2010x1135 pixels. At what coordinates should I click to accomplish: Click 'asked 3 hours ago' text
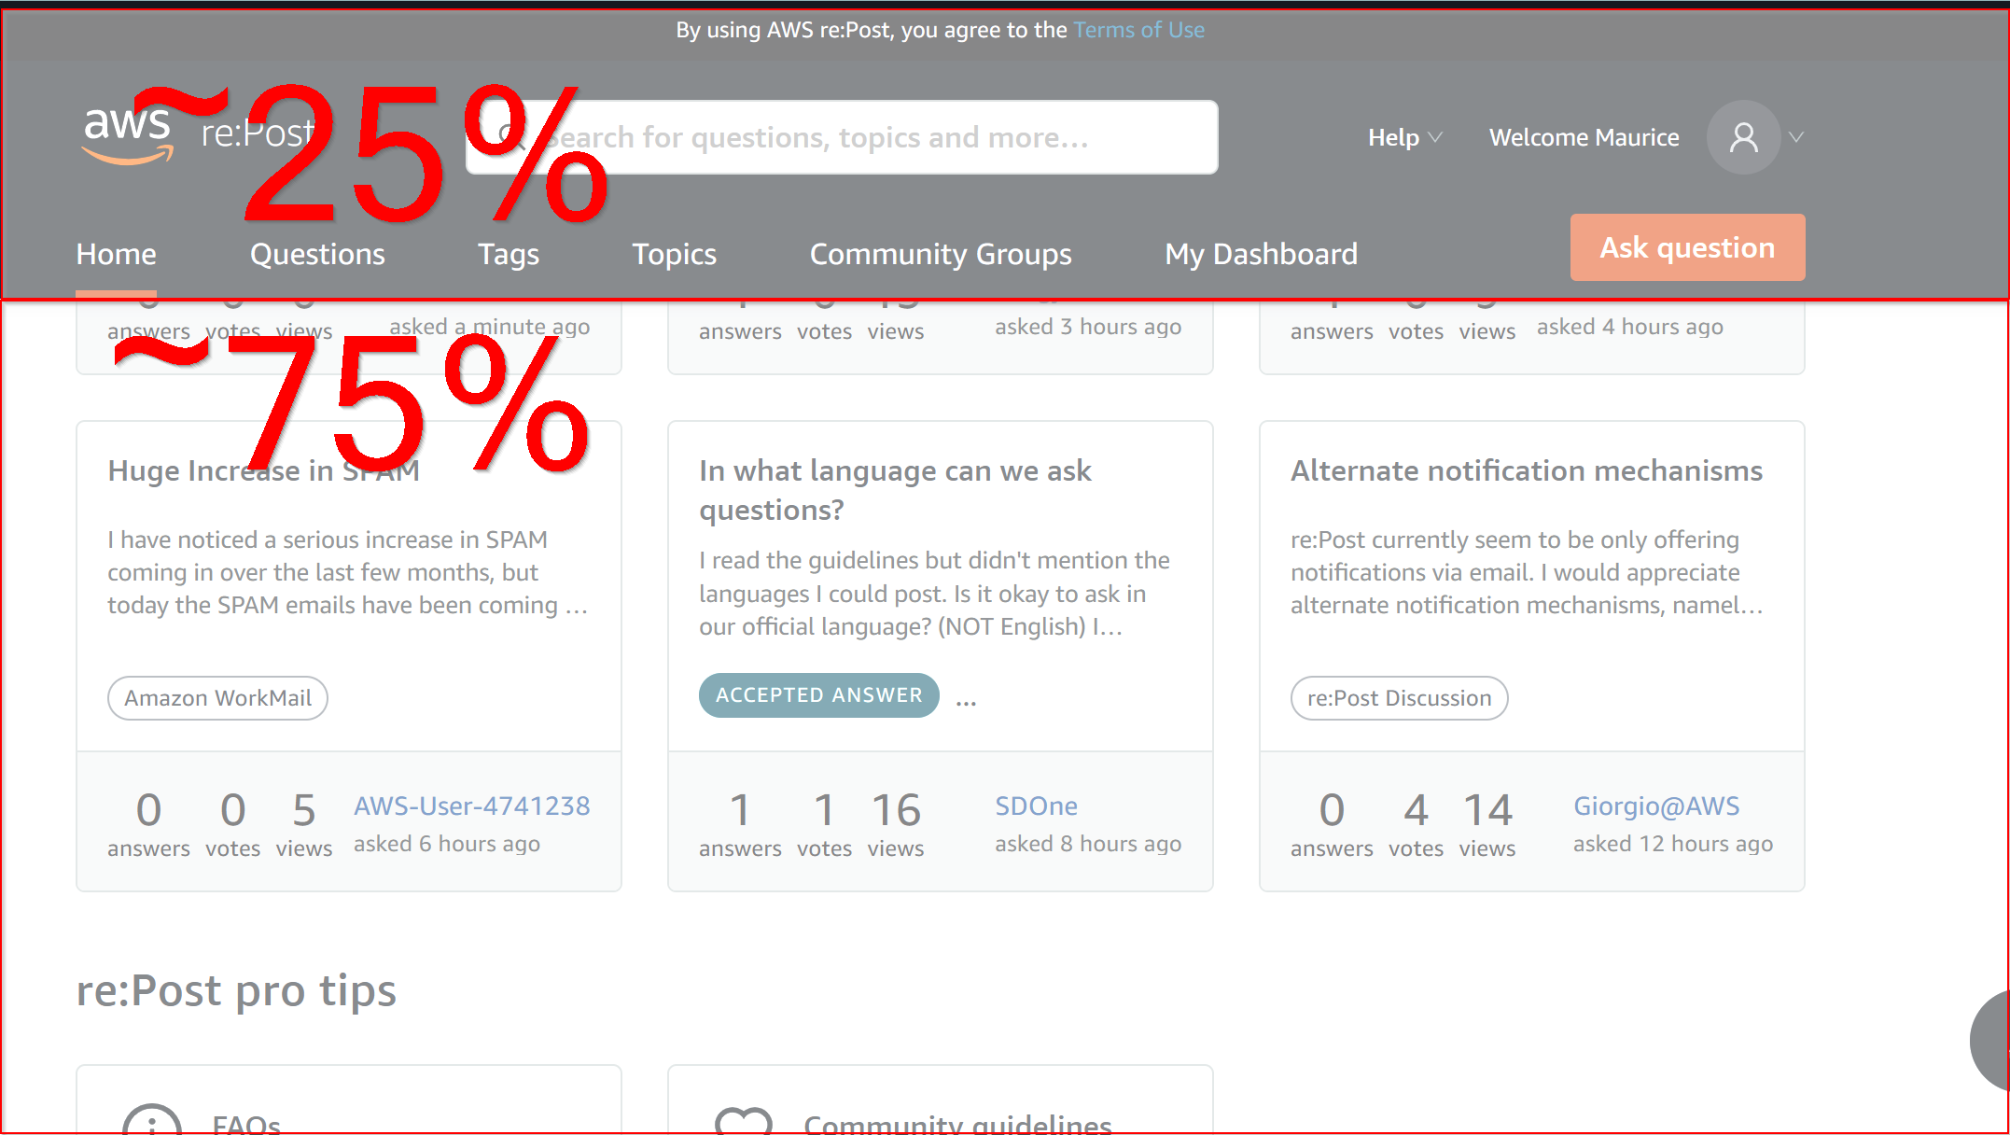point(1088,327)
